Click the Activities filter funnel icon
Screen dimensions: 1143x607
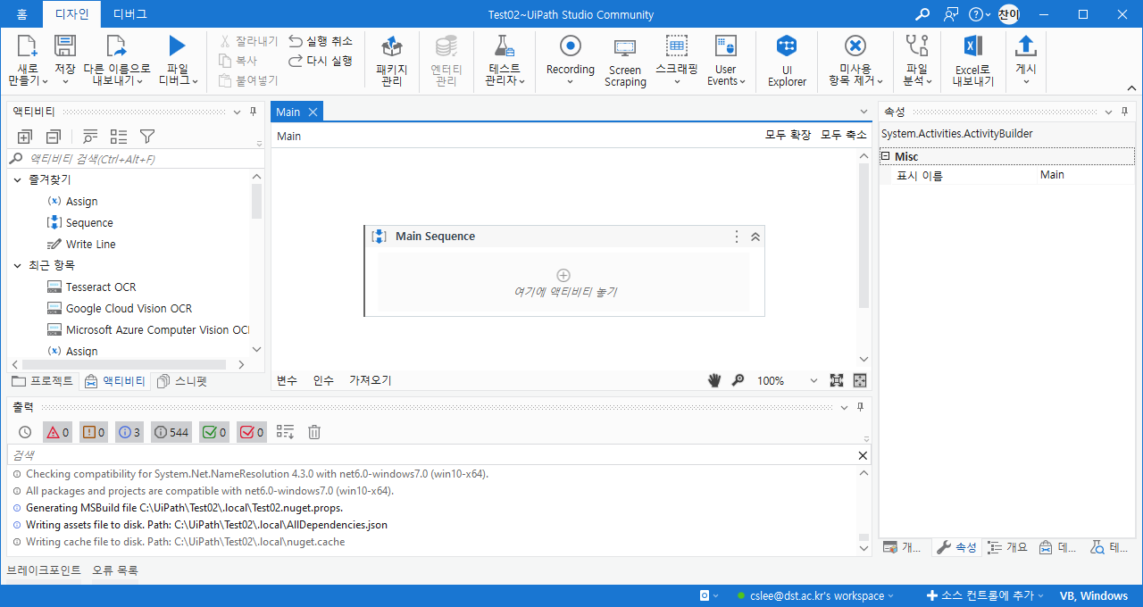(x=148, y=137)
